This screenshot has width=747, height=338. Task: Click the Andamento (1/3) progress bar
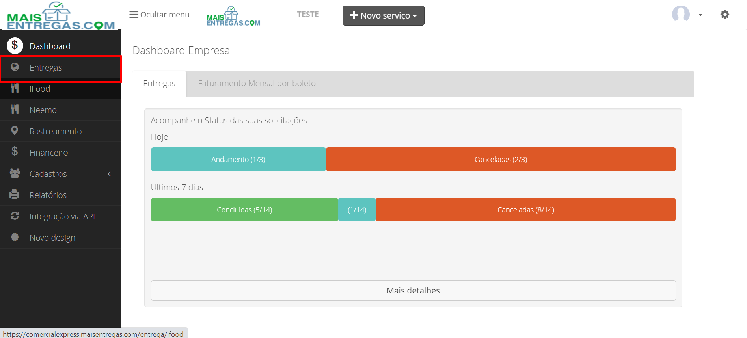pyautogui.click(x=238, y=159)
